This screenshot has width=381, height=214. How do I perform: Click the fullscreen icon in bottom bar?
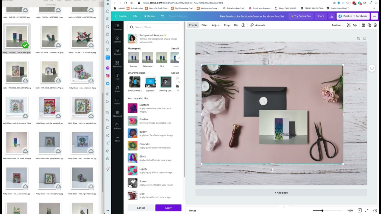pos(367,210)
